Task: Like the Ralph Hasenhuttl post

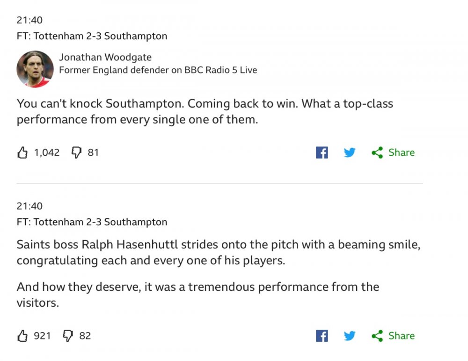Action: [22, 336]
